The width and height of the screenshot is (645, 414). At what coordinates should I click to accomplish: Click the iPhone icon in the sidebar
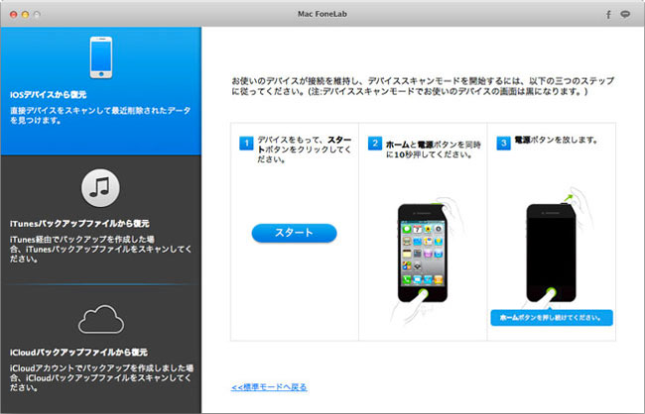coord(100,58)
